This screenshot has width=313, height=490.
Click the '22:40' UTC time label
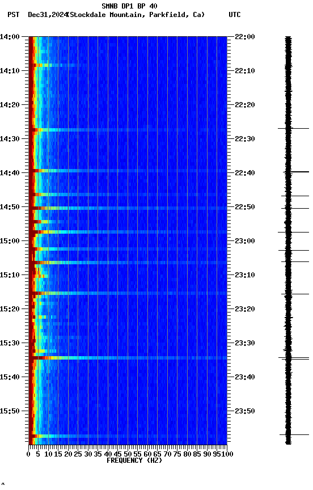pos(245,173)
